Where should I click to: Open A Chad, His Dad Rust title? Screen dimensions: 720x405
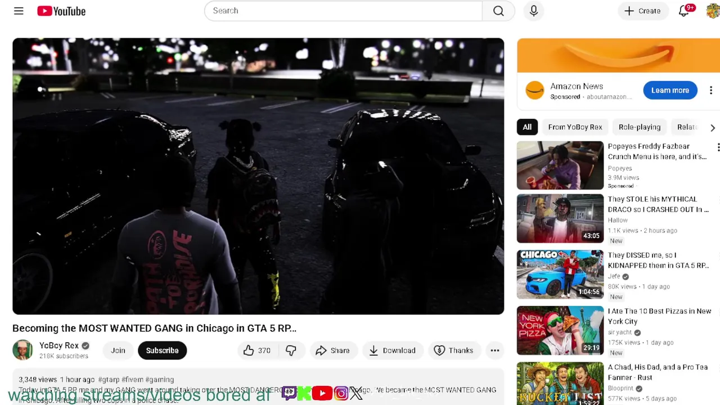pos(658,372)
